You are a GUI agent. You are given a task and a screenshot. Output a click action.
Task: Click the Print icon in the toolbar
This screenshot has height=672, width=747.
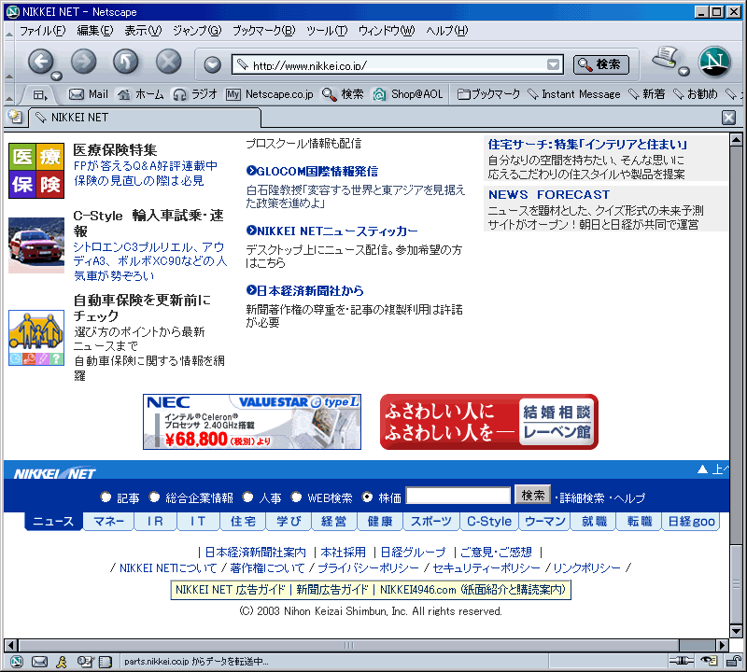pyautogui.click(x=665, y=58)
